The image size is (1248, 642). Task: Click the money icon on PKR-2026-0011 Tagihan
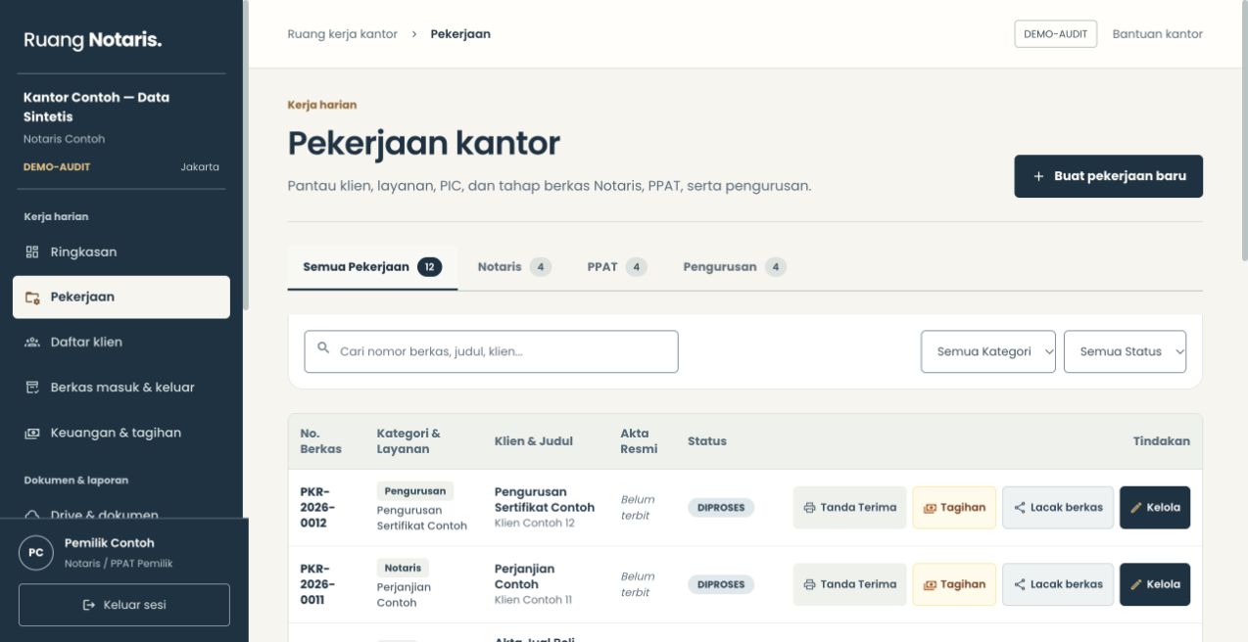pos(930,584)
